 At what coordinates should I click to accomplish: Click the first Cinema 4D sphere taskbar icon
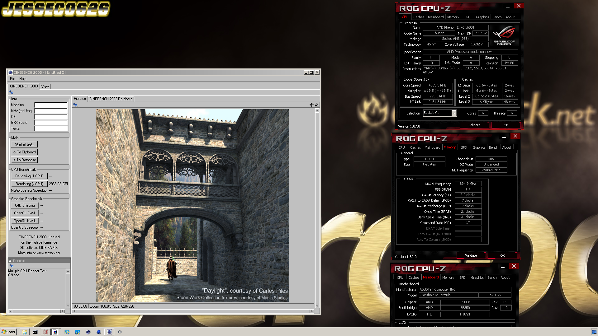(x=88, y=332)
